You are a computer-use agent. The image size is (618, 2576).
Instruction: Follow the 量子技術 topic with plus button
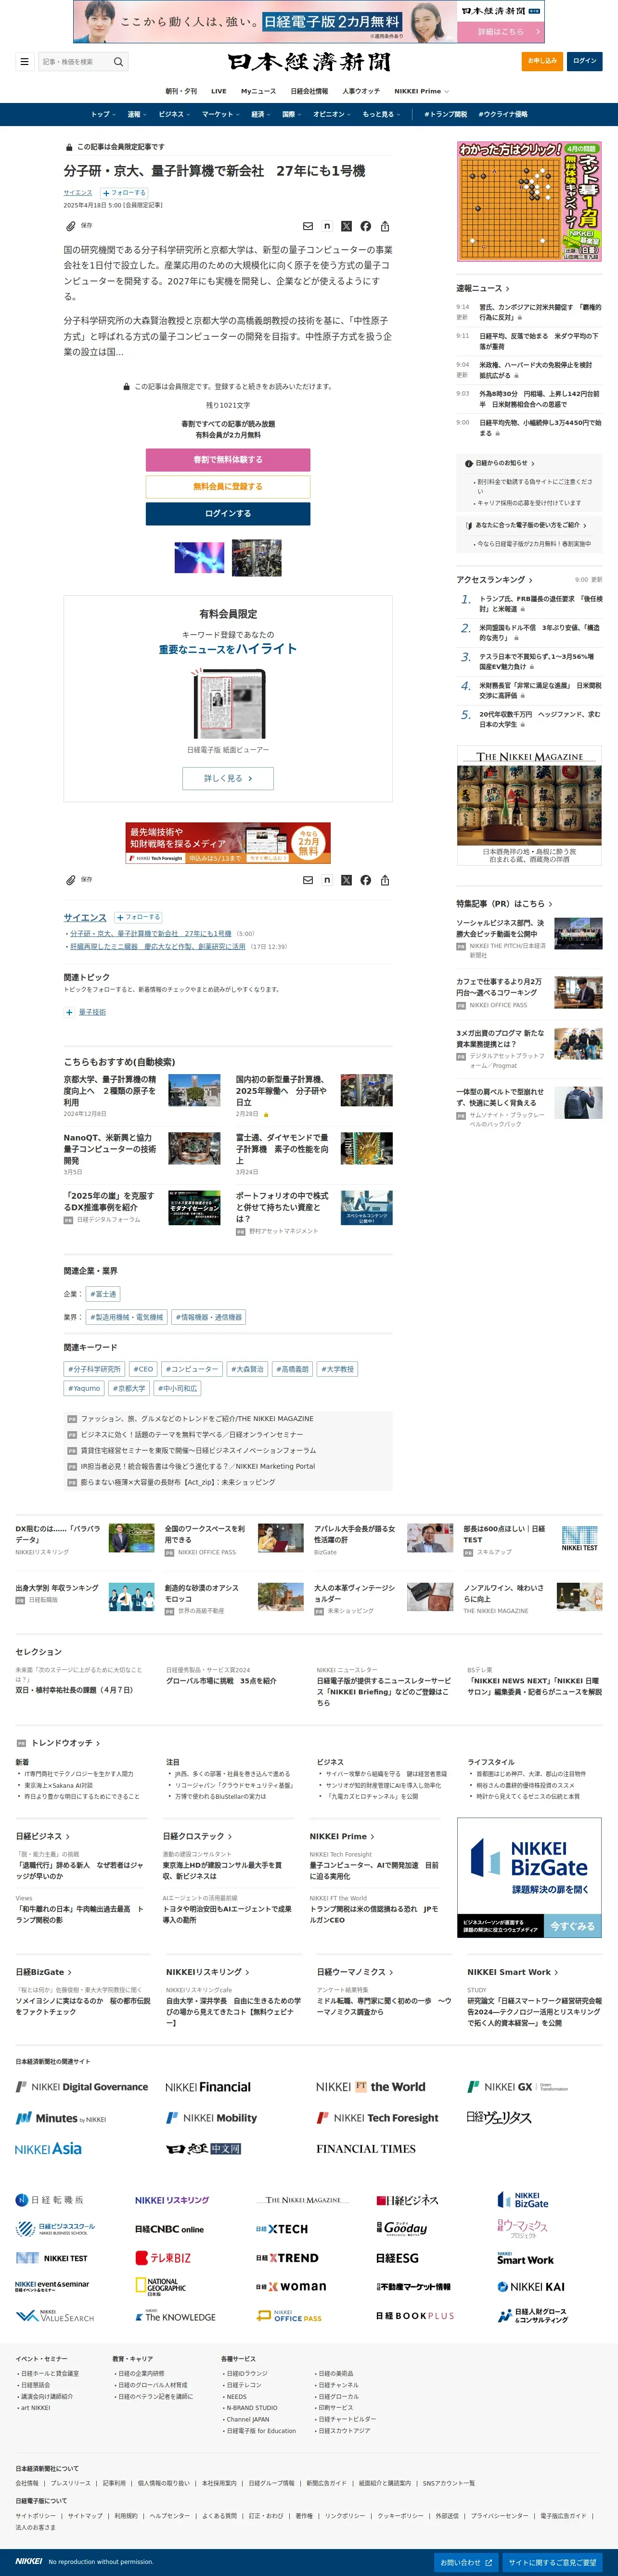click(x=69, y=1012)
